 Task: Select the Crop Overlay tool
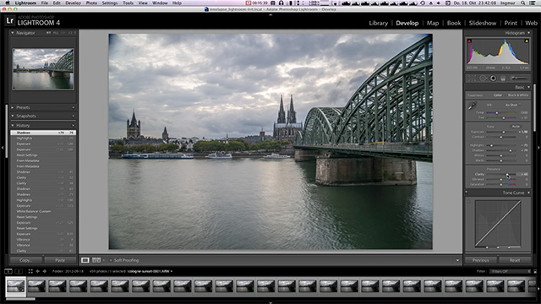pyautogui.click(x=472, y=79)
